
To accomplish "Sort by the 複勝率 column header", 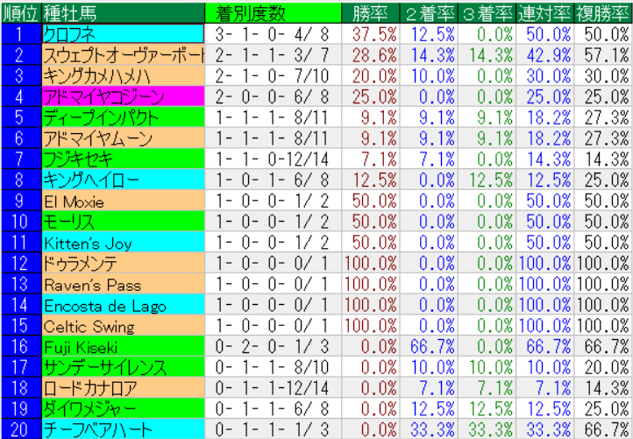I will click(x=603, y=13).
